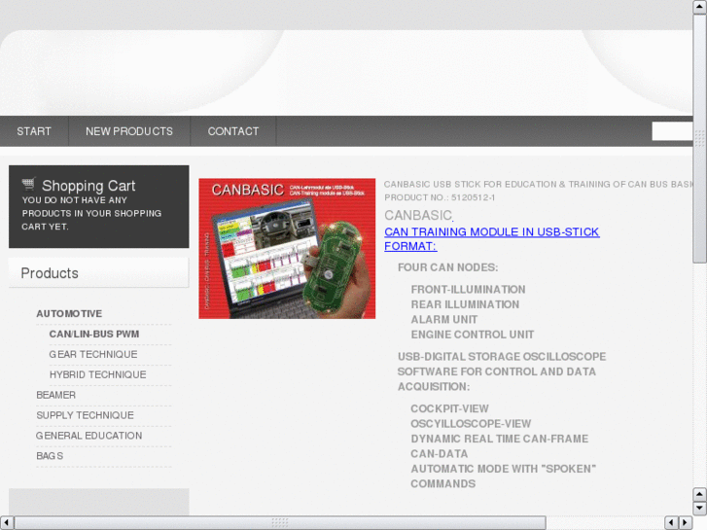Image resolution: width=707 pixels, height=530 pixels.
Task: Open BAGS category
Action: click(x=50, y=455)
